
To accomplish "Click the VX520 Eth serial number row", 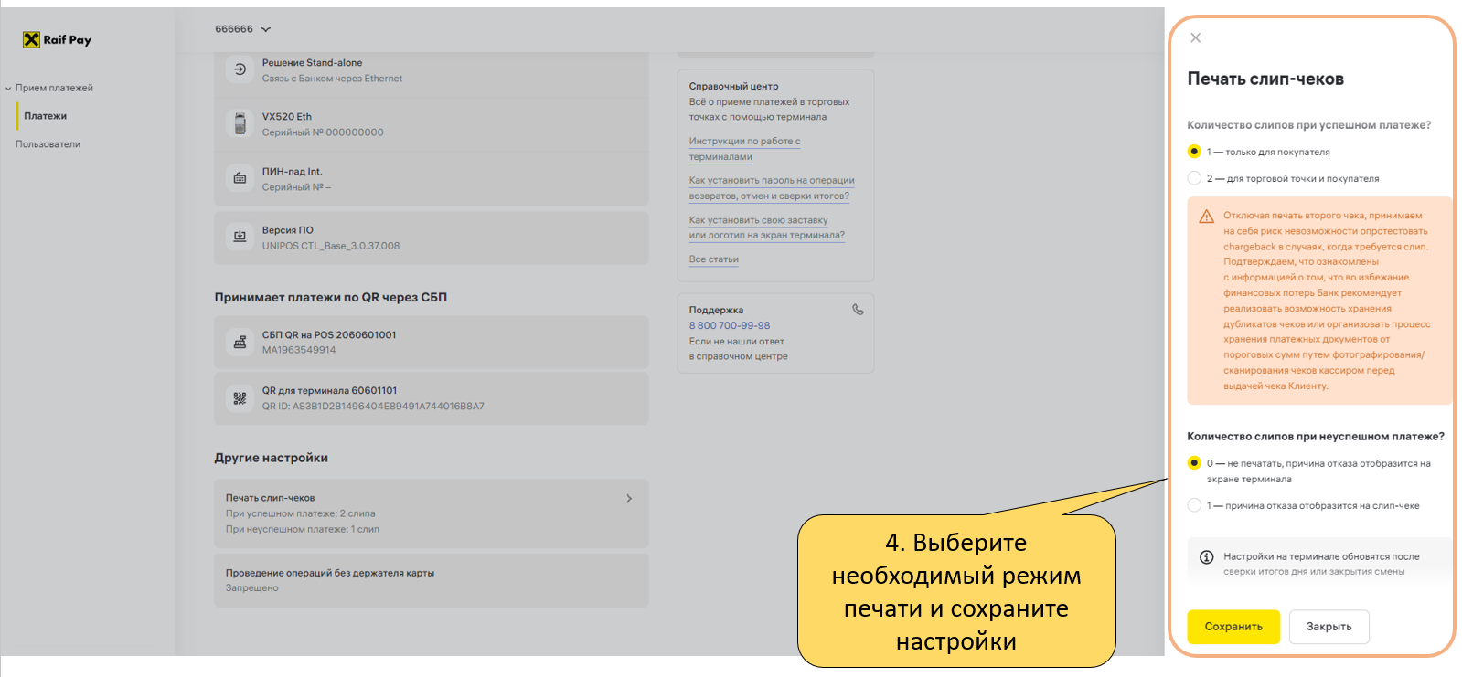I will (x=432, y=124).
